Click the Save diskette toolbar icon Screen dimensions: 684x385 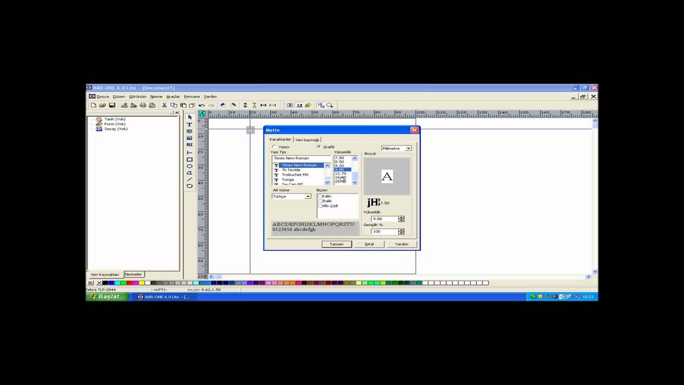[112, 105]
